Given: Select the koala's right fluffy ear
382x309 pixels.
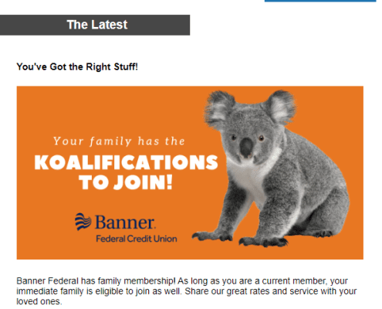Looking at the screenshot, I should 281,107.
